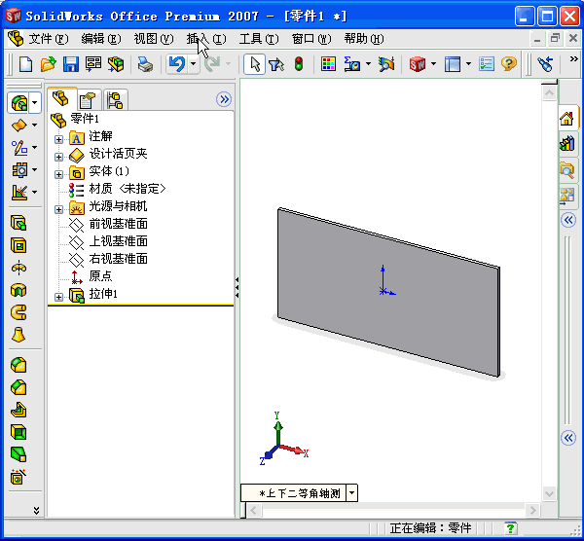The width and height of the screenshot is (584, 541).
Task: Click the red SolidWorks cube toolbar icon
Action: click(418, 64)
